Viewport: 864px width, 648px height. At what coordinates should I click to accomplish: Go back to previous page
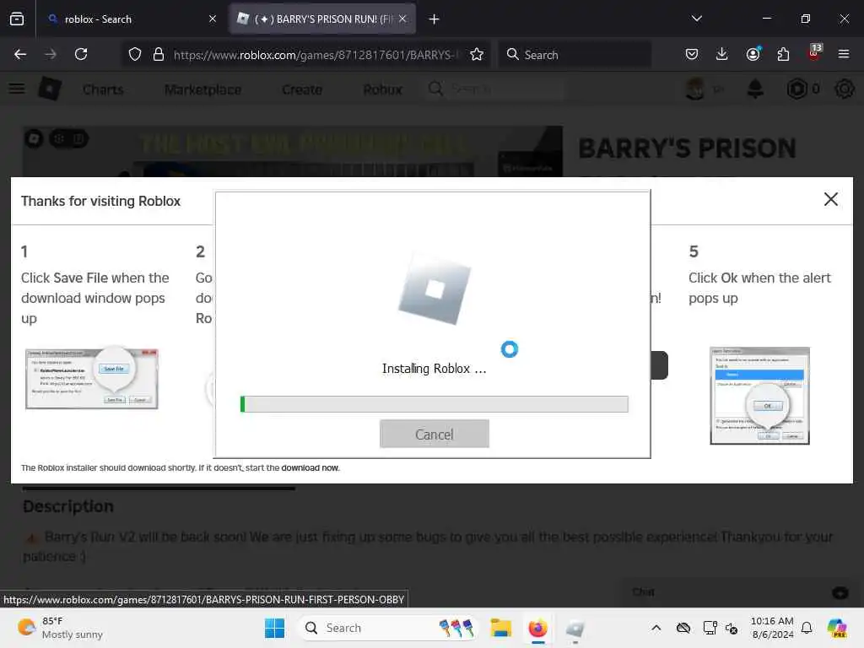coord(20,54)
